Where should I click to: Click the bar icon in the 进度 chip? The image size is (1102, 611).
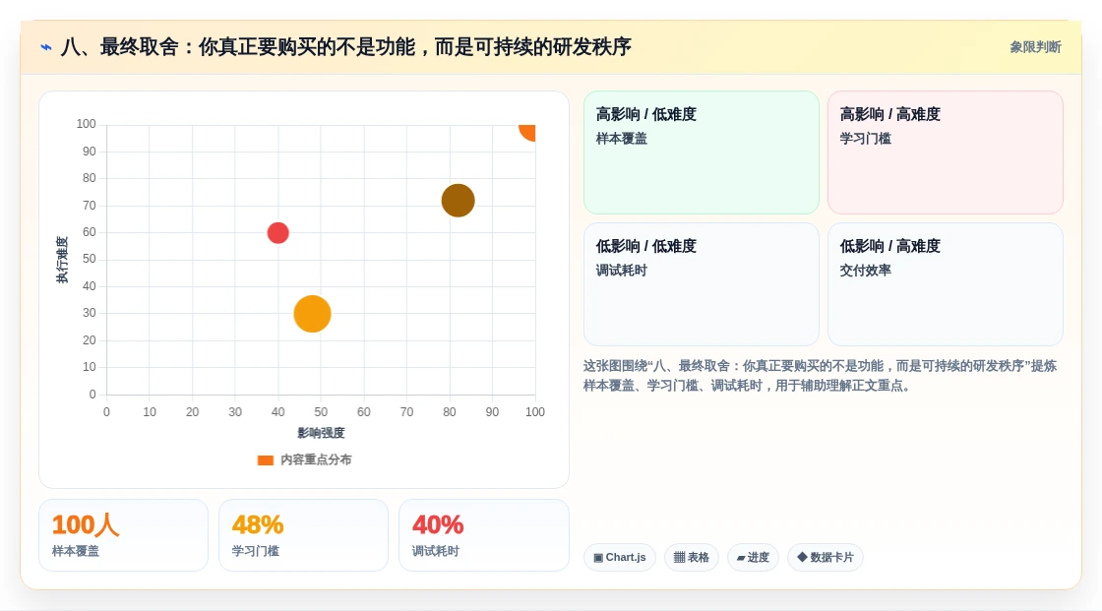point(741,558)
